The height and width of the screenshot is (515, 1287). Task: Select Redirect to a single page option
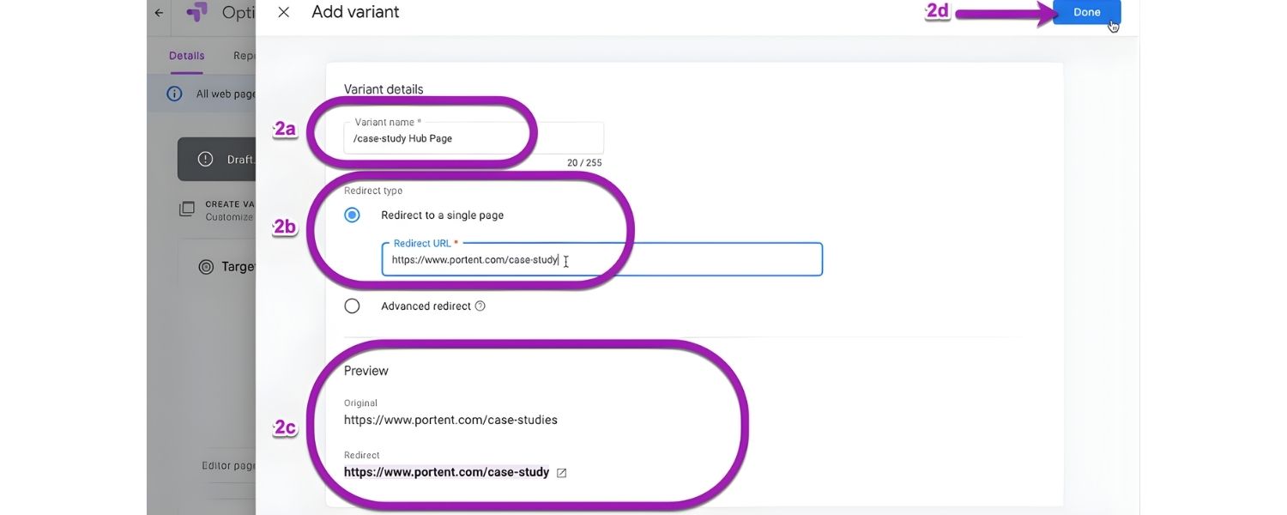click(x=352, y=215)
